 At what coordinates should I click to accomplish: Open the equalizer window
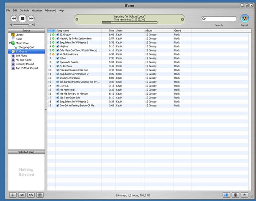(x=226, y=195)
